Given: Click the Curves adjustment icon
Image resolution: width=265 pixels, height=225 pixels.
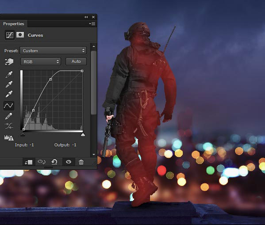Looking at the screenshot, I should click(9, 35).
